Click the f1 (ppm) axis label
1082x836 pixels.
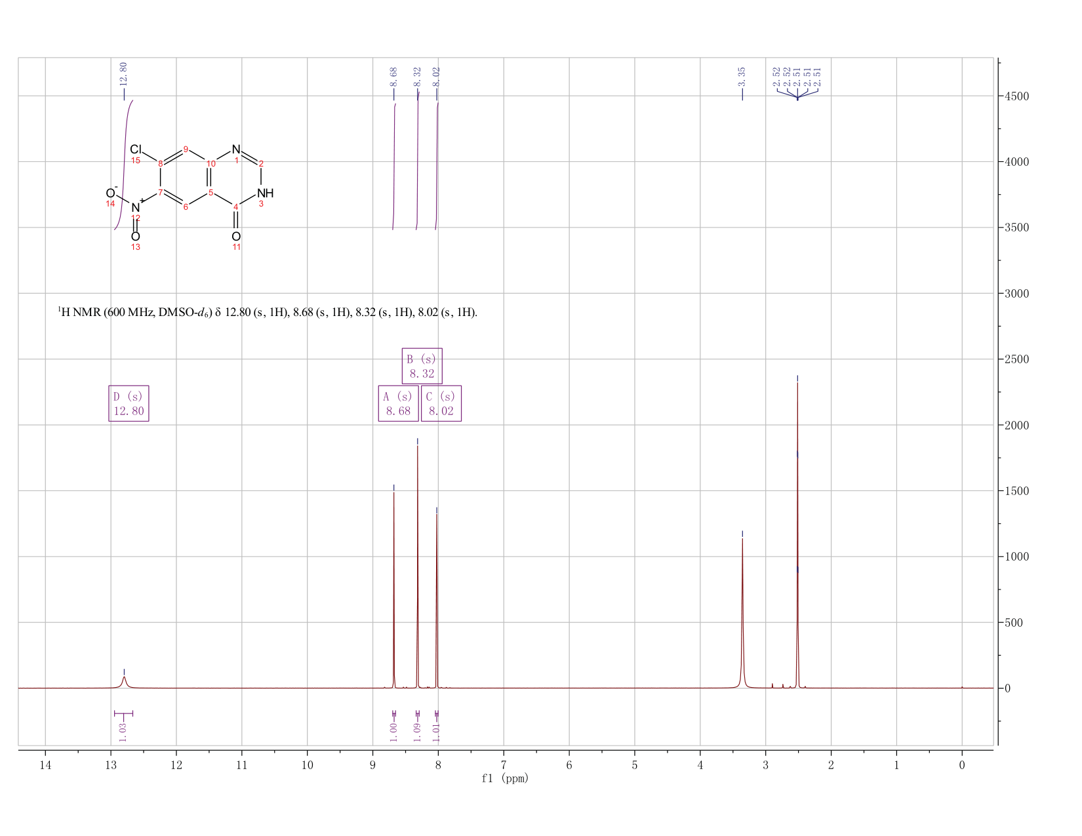[x=504, y=778]
